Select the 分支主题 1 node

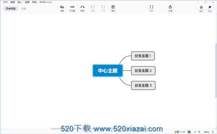(143, 56)
